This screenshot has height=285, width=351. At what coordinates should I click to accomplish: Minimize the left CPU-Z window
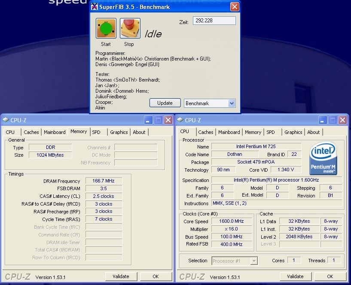click(x=148, y=120)
